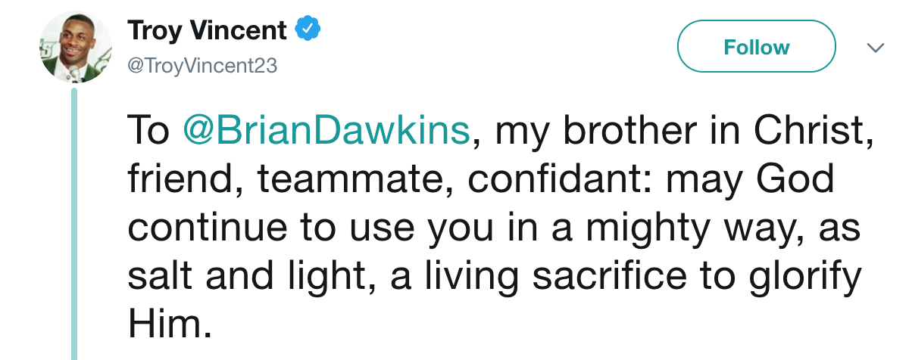This screenshot has height=360, width=909.
Task: Open the @BrianDawkins mention link
Action: click(326, 131)
